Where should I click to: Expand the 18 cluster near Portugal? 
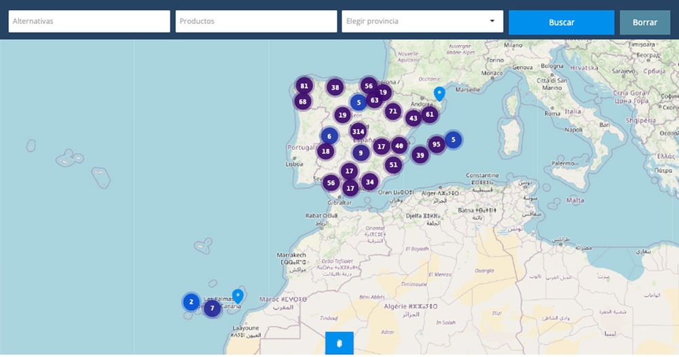pos(326,151)
